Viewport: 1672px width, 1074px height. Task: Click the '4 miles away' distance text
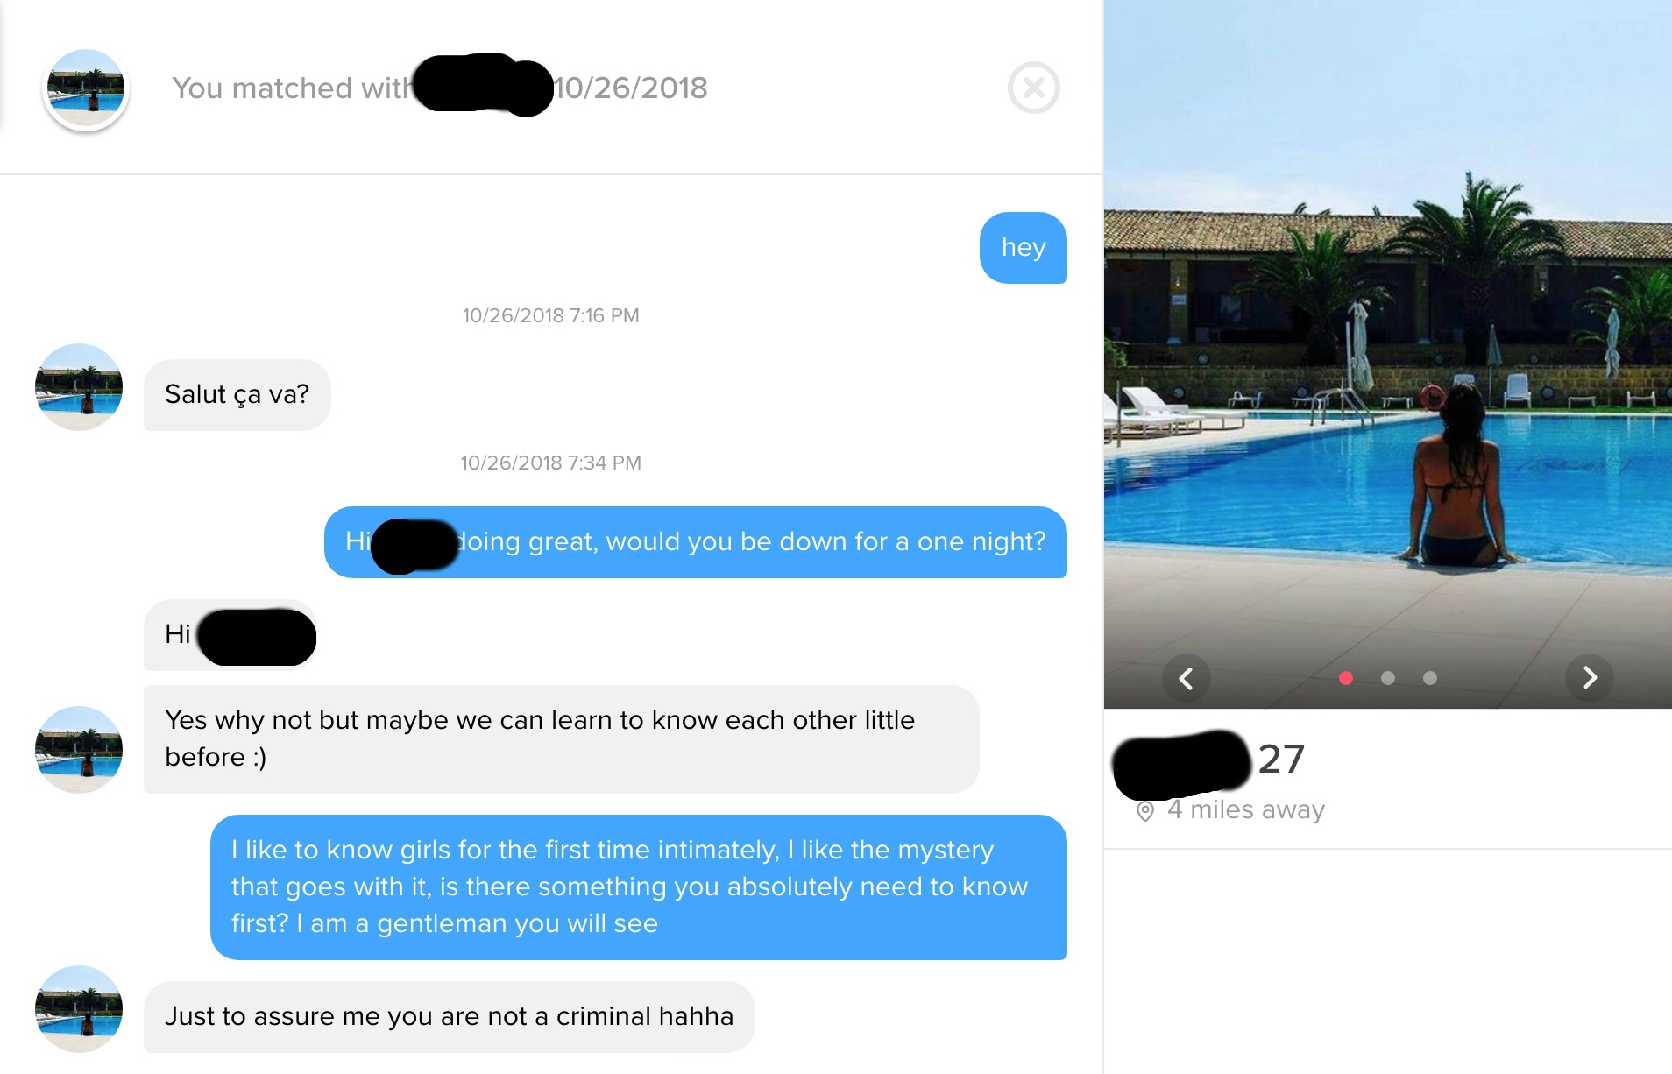coord(1245,810)
